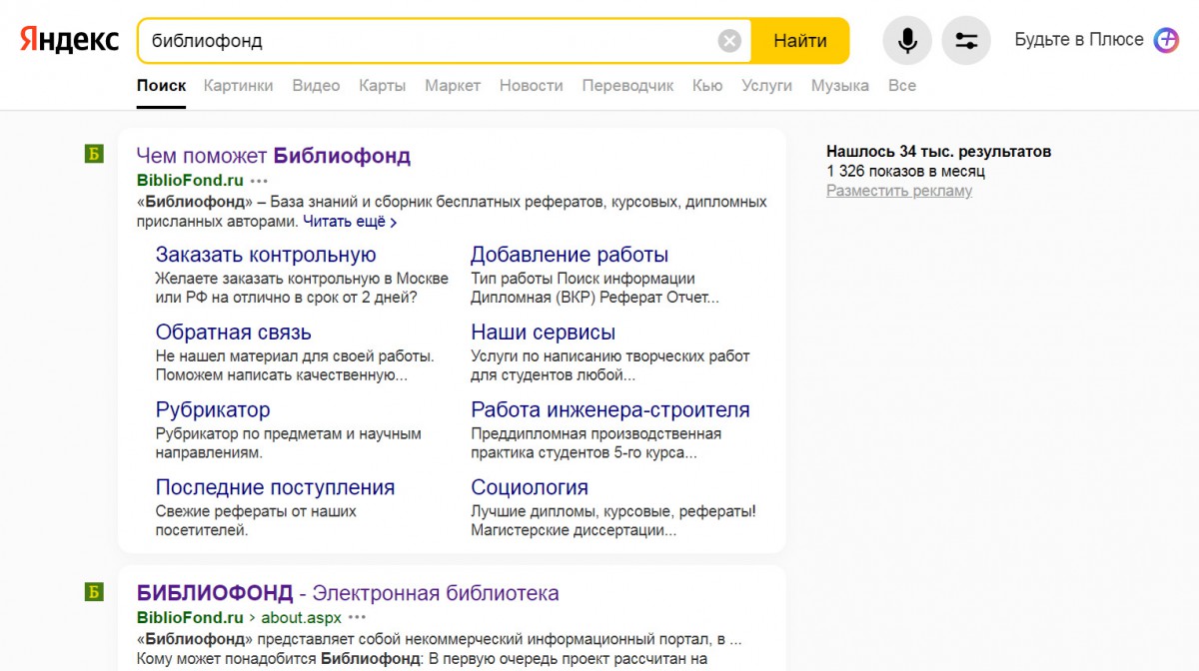This screenshot has height=671, width=1199.
Task: Show all services via Все tab
Action: [902, 86]
